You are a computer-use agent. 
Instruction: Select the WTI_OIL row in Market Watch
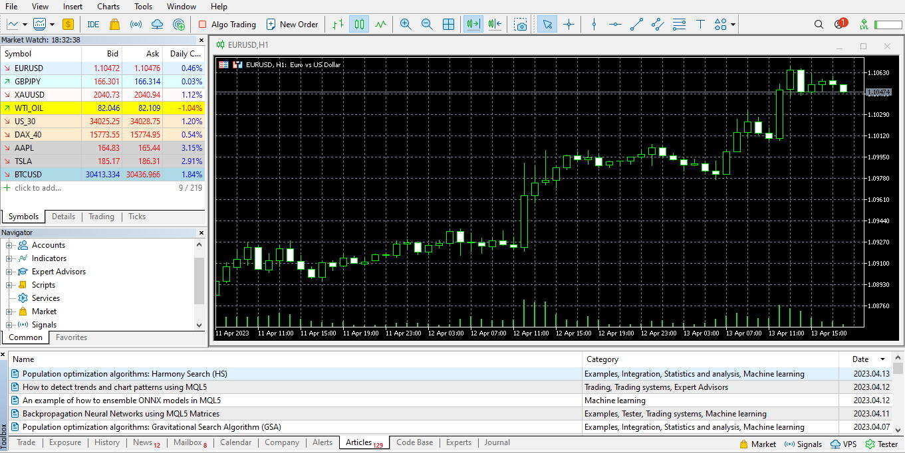click(x=103, y=108)
